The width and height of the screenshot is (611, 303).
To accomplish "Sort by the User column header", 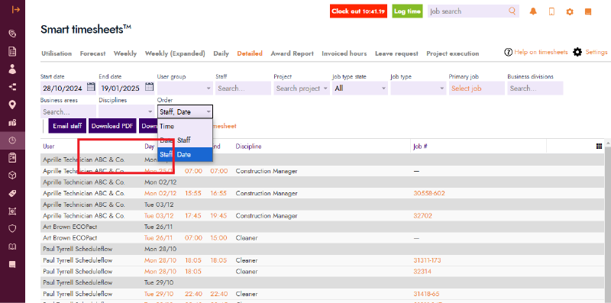I will pyautogui.click(x=49, y=147).
